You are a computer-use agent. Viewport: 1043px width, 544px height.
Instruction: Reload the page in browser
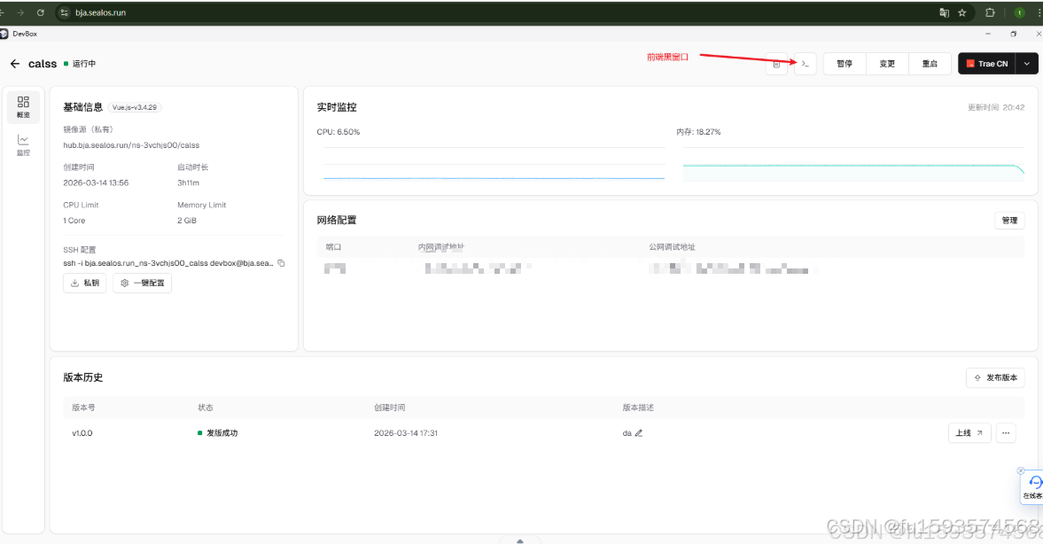click(x=41, y=12)
